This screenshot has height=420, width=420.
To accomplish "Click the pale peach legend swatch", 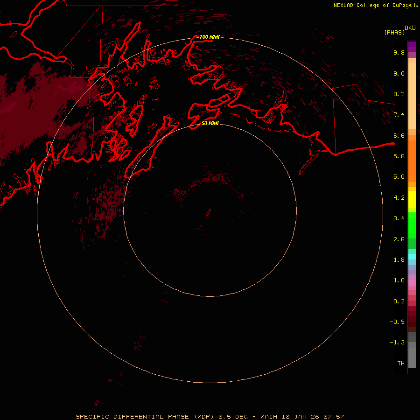I will tap(412, 96).
